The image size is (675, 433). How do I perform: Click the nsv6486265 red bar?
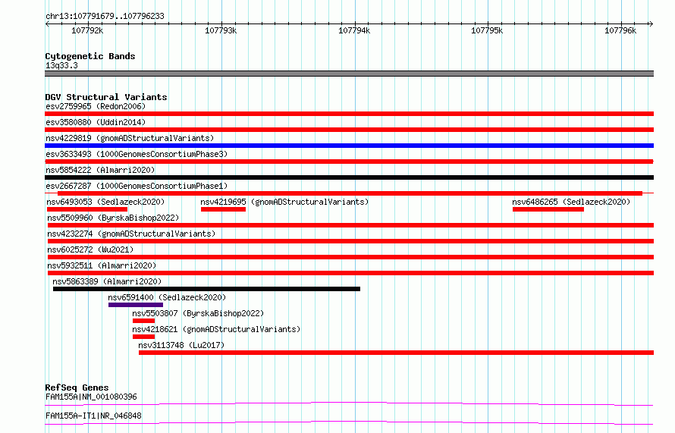click(548, 209)
